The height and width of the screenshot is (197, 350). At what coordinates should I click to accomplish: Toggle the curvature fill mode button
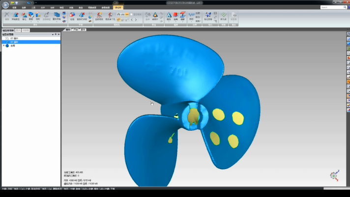pos(117,14)
